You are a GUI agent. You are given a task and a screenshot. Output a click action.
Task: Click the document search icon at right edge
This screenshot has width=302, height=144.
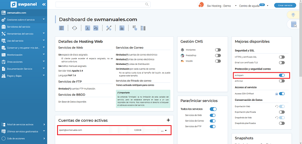coord(294,24)
